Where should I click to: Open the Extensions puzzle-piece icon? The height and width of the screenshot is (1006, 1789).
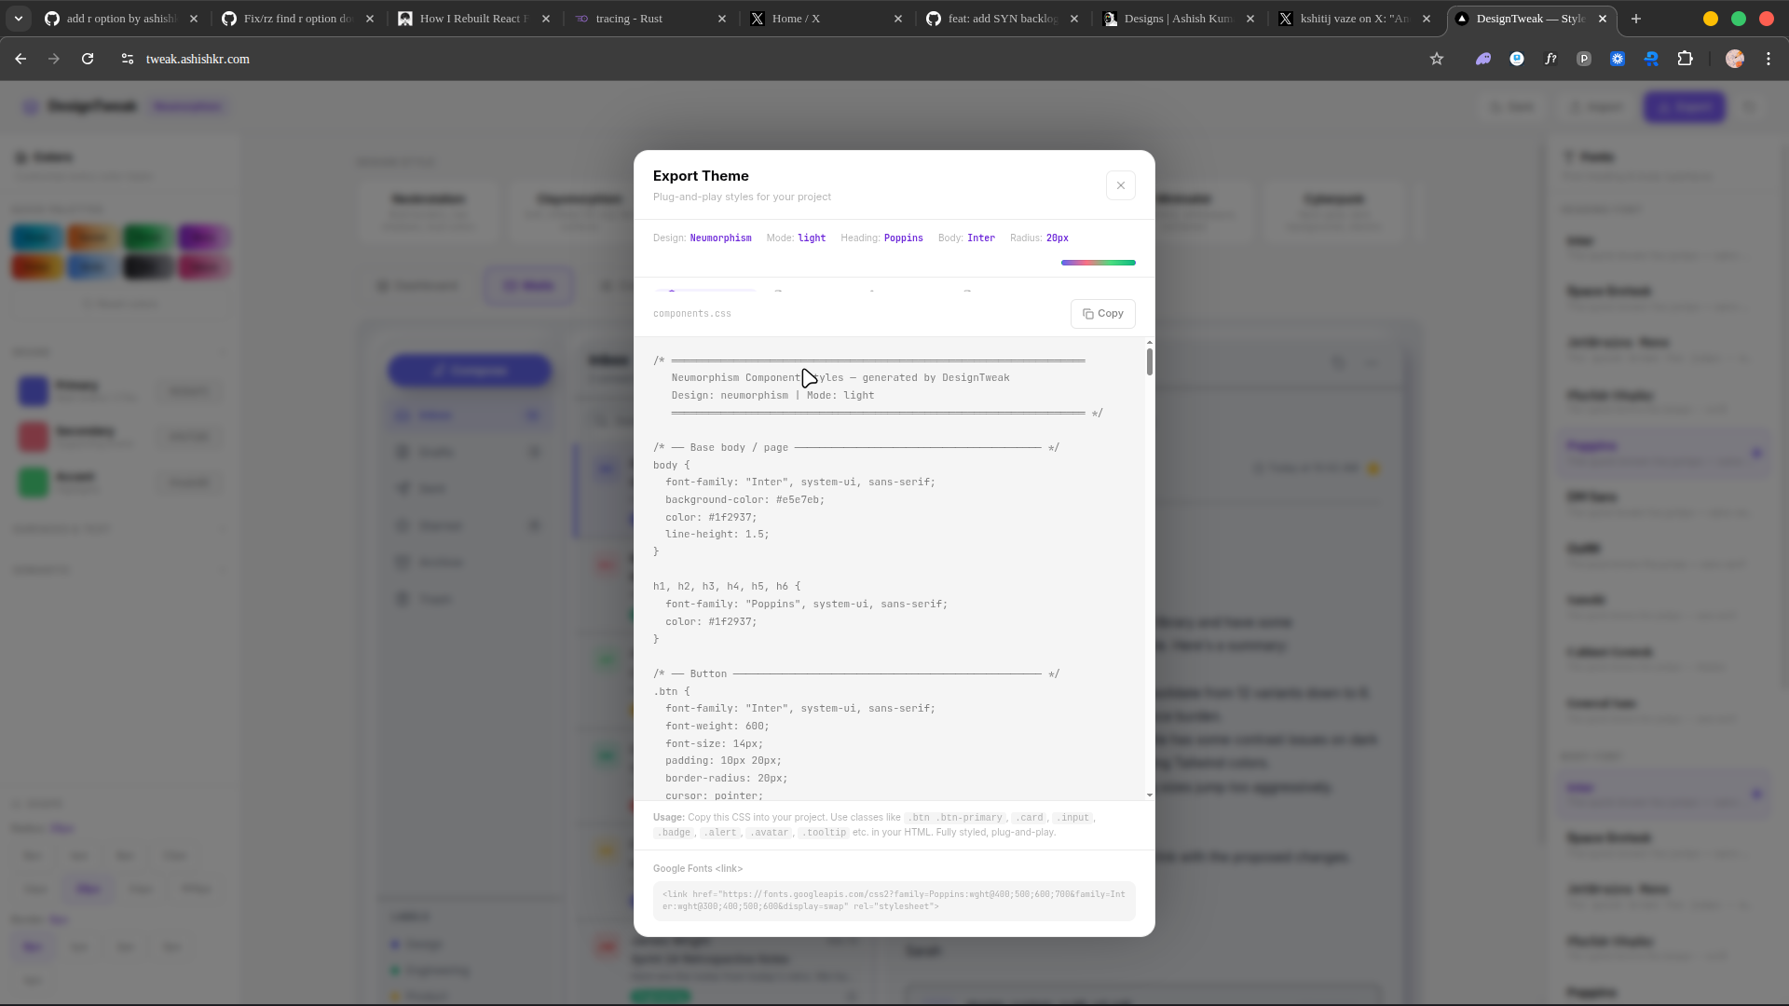tap(1687, 59)
